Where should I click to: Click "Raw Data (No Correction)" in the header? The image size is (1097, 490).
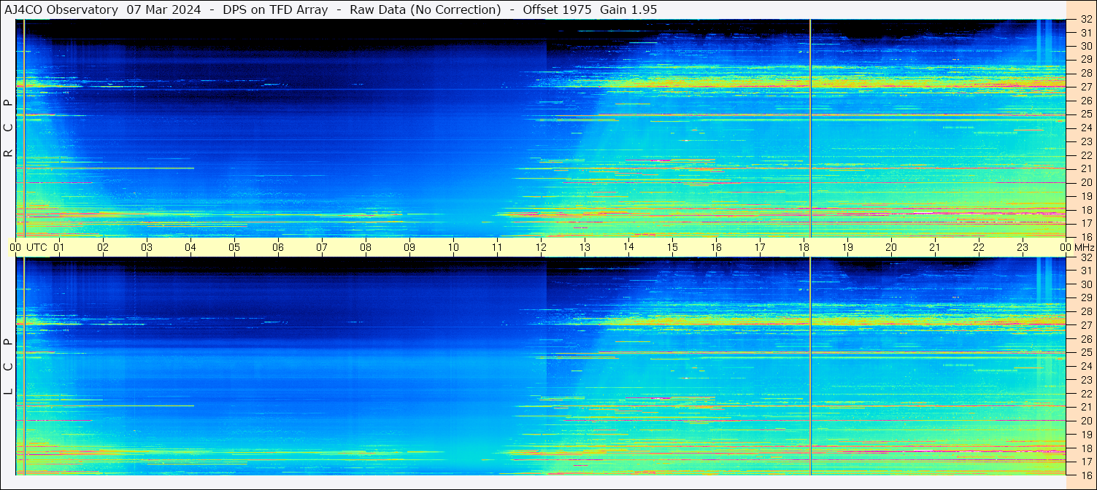(x=426, y=9)
